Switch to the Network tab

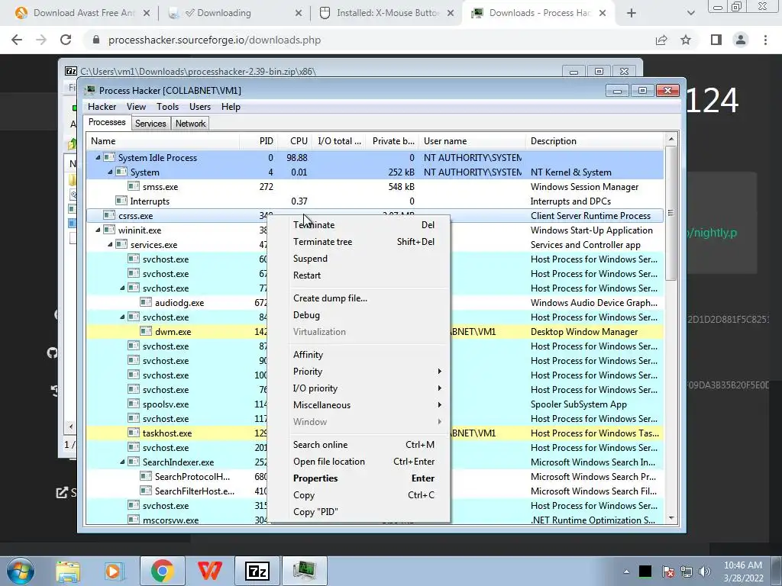190,124
